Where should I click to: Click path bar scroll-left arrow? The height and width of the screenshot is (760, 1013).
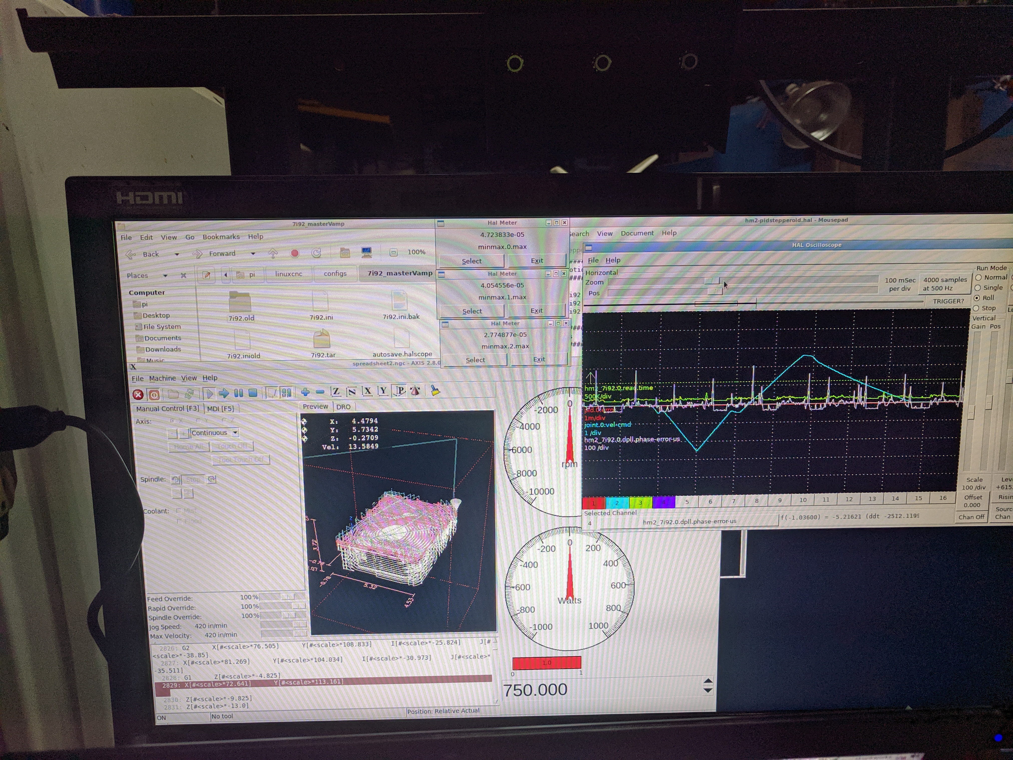226,275
